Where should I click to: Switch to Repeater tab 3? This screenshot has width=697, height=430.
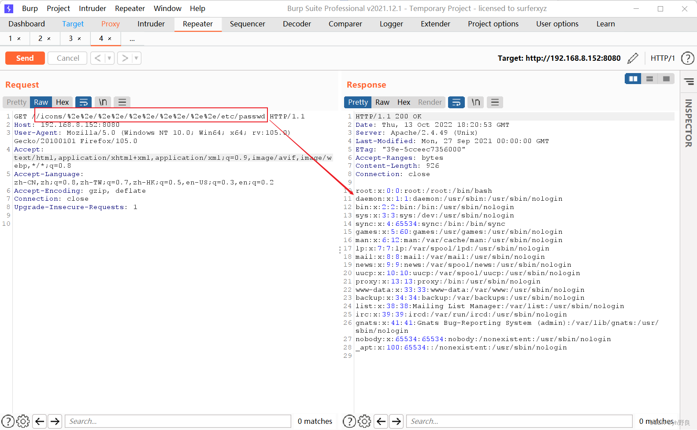click(70, 39)
